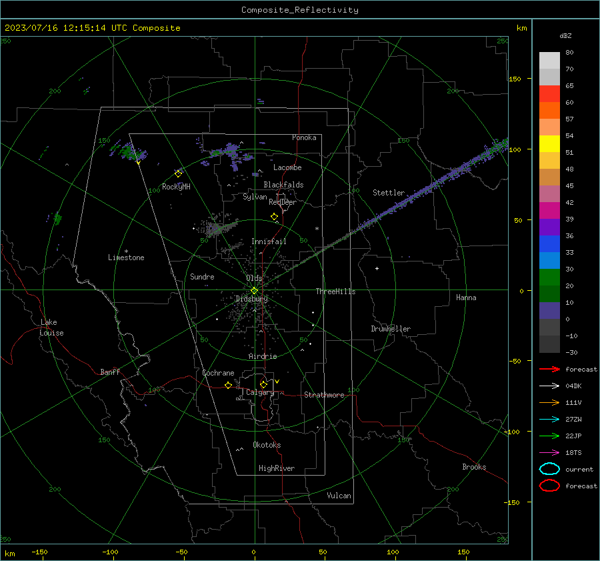The height and width of the screenshot is (561, 600).
Task: Click the Composite_Reflectivity title
Action: click(x=300, y=10)
